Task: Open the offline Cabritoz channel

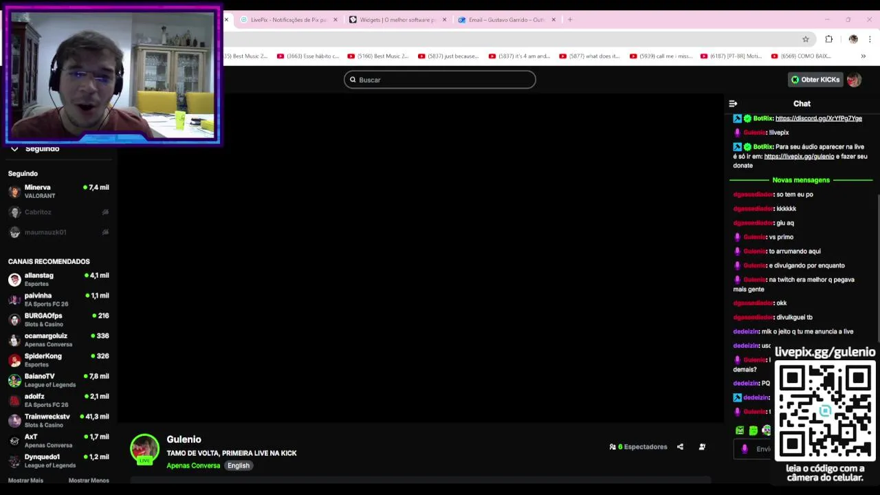Action: 58,212
